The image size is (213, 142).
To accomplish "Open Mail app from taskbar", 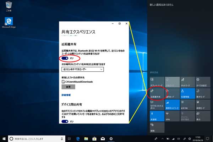I will pyautogui.click(x=103, y=139).
